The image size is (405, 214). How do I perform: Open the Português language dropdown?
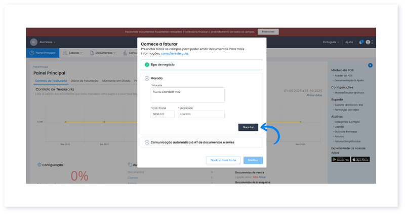click(331, 42)
